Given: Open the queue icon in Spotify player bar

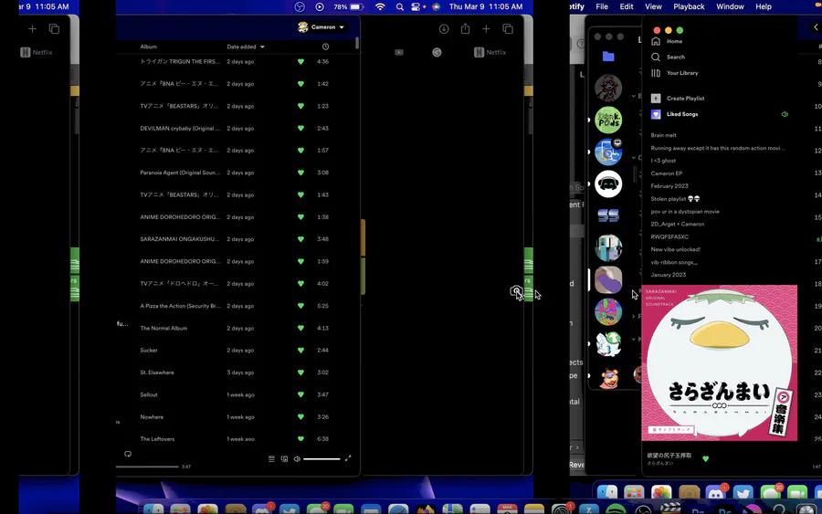Looking at the screenshot, I should pos(271,459).
